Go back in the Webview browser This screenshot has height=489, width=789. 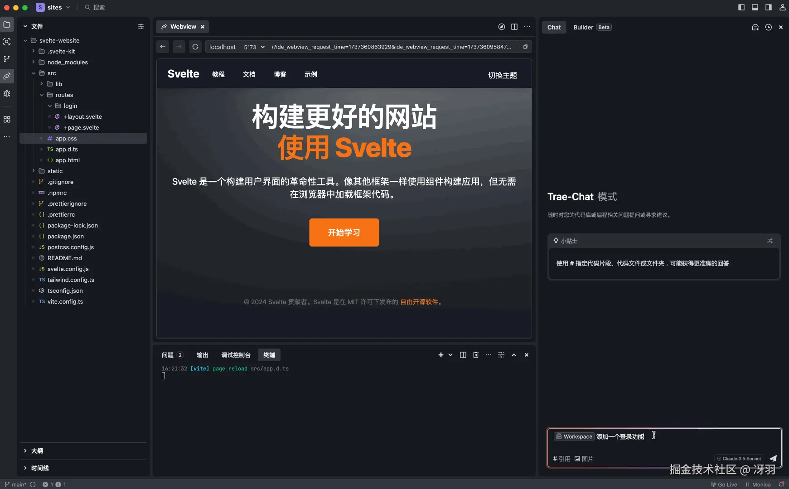[x=163, y=47]
